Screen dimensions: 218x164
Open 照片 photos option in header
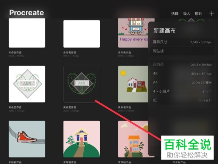pyautogui.click(x=198, y=14)
